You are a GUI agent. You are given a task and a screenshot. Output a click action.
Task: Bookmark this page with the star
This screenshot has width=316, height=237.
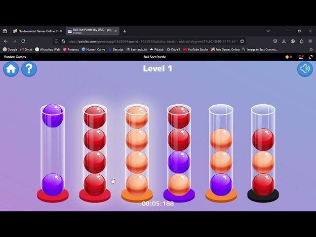click(x=242, y=41)
